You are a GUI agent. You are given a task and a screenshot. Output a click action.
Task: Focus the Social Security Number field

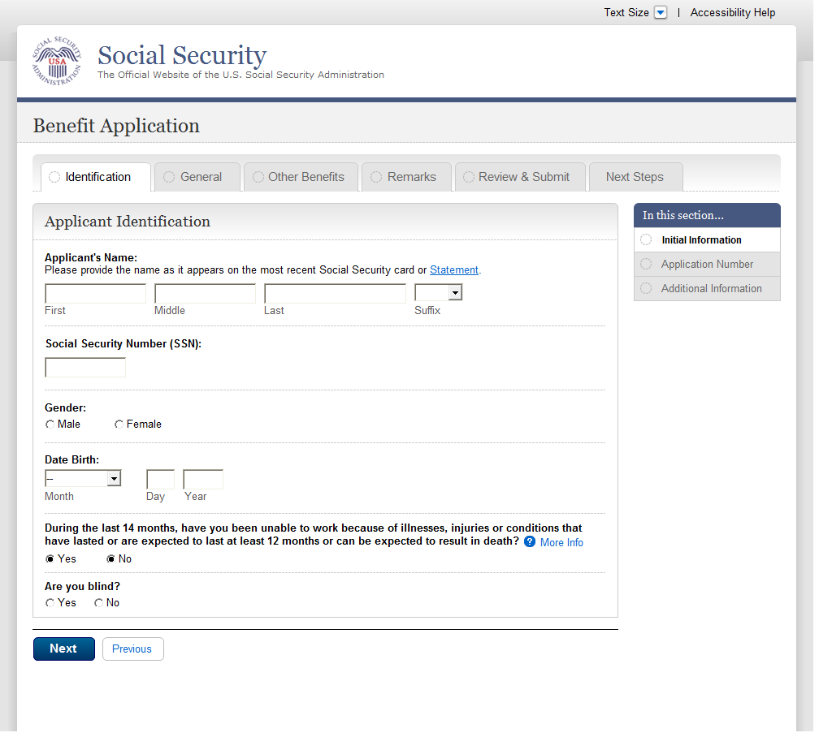click(x=85, y=368)
